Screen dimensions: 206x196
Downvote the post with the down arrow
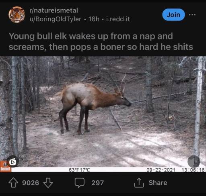tap(48, 183)
